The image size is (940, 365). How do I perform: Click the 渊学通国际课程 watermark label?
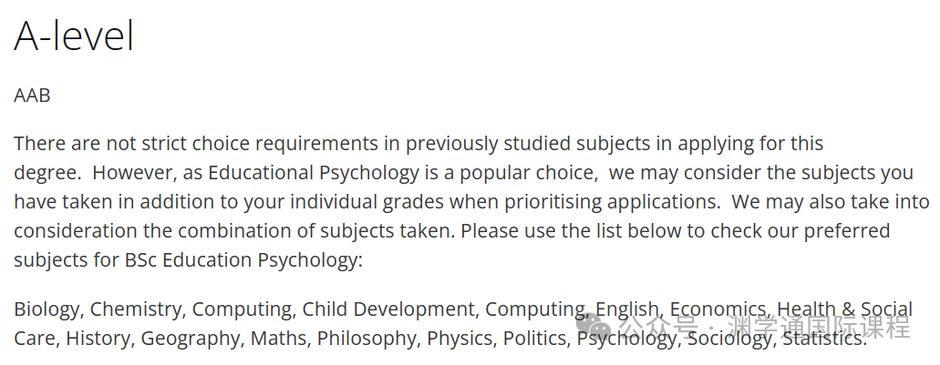(x=819, y=327)
